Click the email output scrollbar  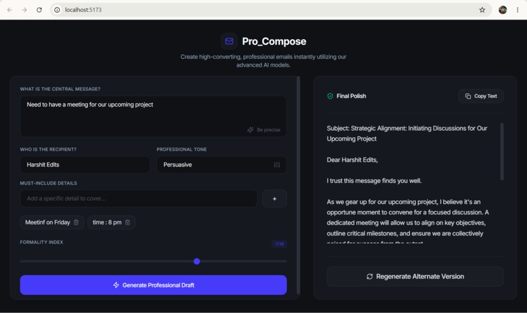click(x=501, y=152)
